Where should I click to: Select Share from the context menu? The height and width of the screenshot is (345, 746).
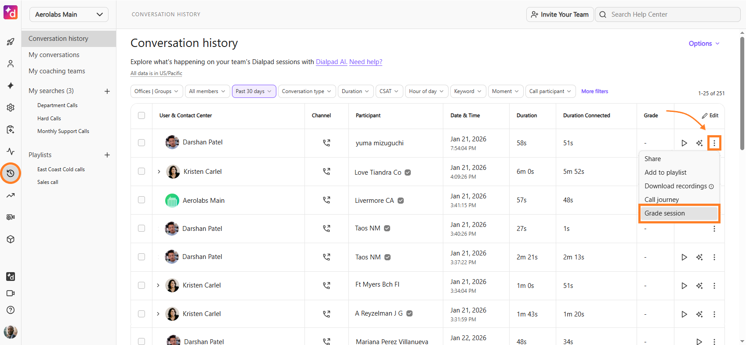679,159
